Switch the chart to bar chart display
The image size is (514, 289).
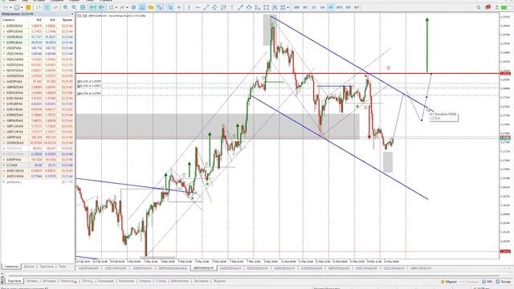(39, 7)
